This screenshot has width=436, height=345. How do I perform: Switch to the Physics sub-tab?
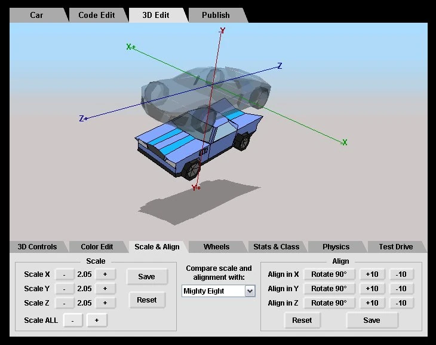click(x=336, y=247)
